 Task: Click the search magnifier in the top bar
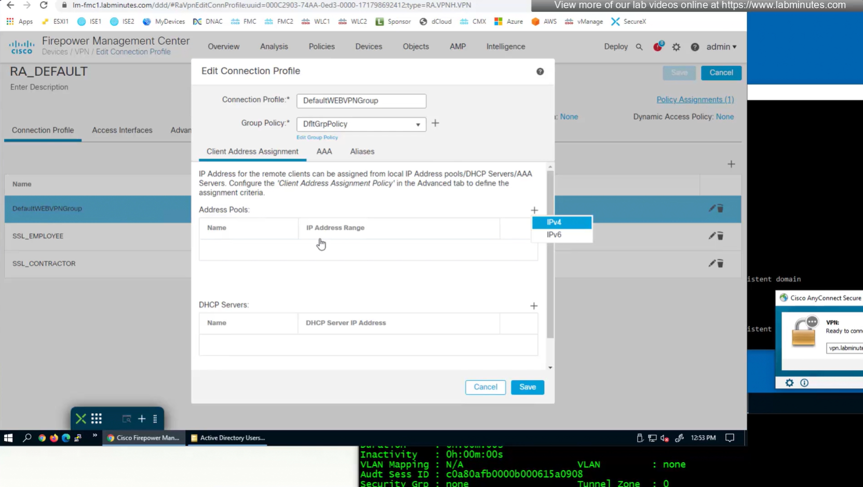click(639, 47)
